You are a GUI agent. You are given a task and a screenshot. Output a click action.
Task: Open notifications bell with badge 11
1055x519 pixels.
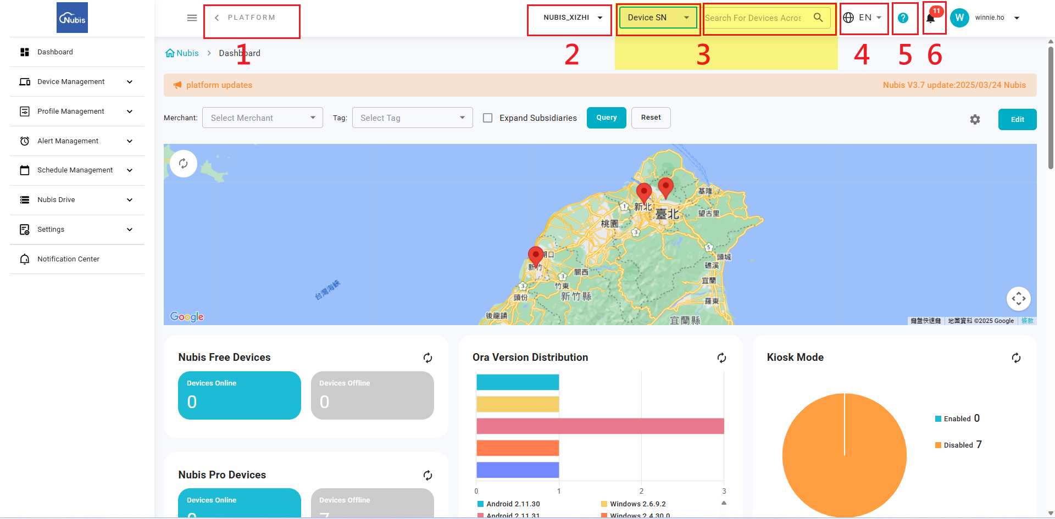pyautogui.click(x=931, y=18)
